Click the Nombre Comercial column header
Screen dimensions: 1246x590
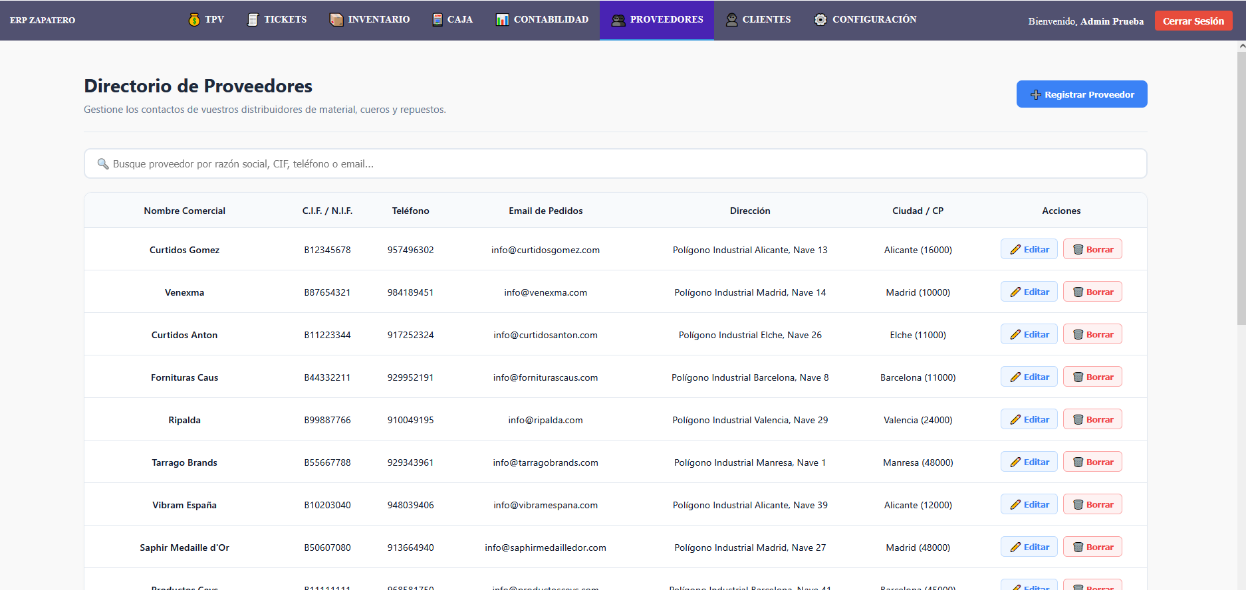tap(185, 211)
